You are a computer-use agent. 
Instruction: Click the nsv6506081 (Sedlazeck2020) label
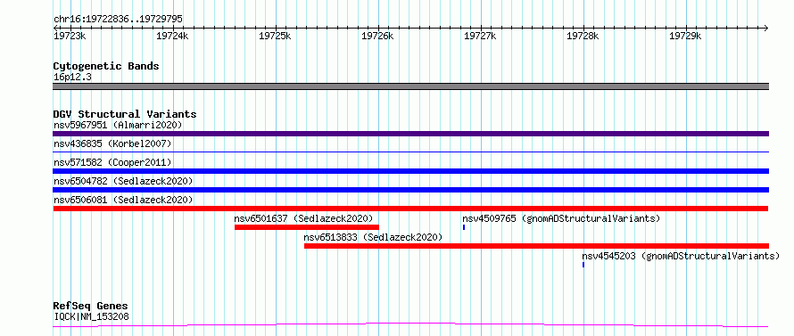pyautogui.click(x=123, y=200)
